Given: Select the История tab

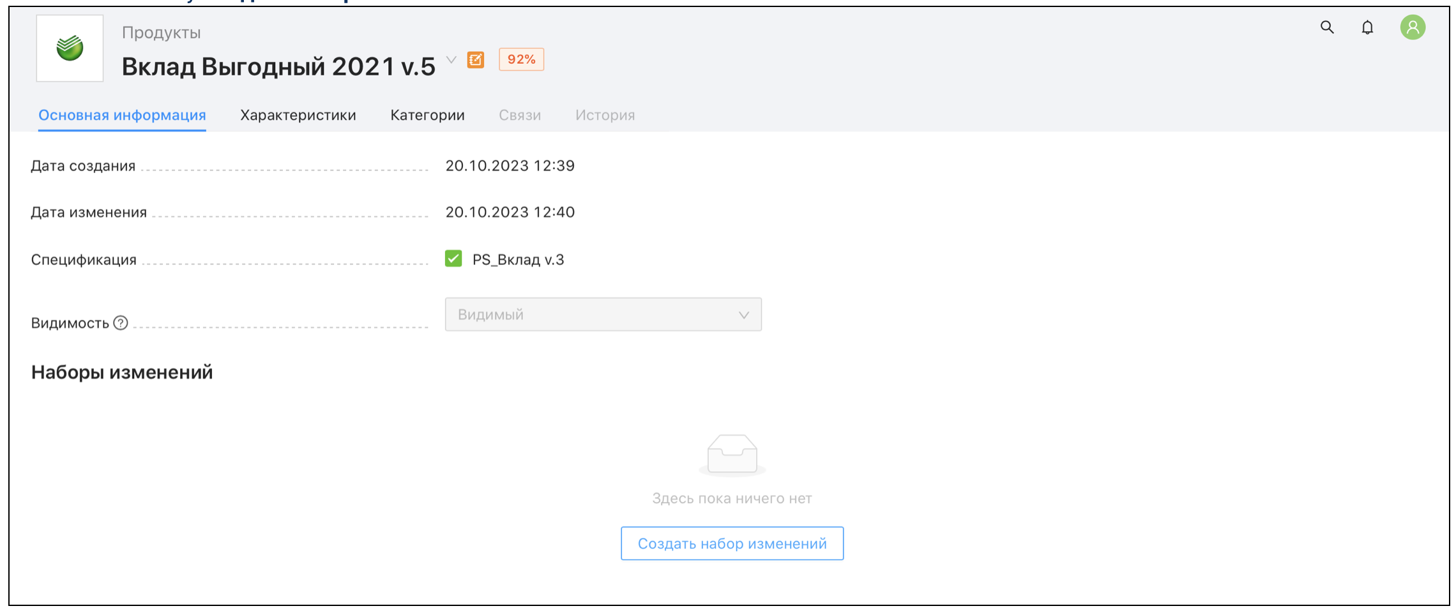Looking at the screenshot, I should [605, 115].
